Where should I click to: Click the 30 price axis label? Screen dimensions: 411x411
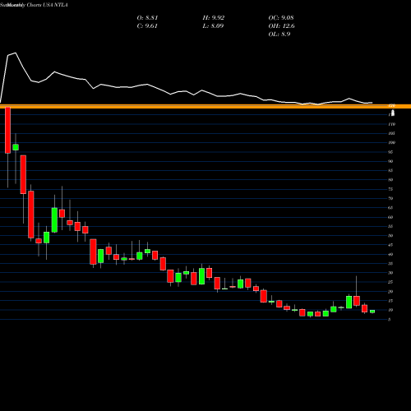click(x=390, y=273)
